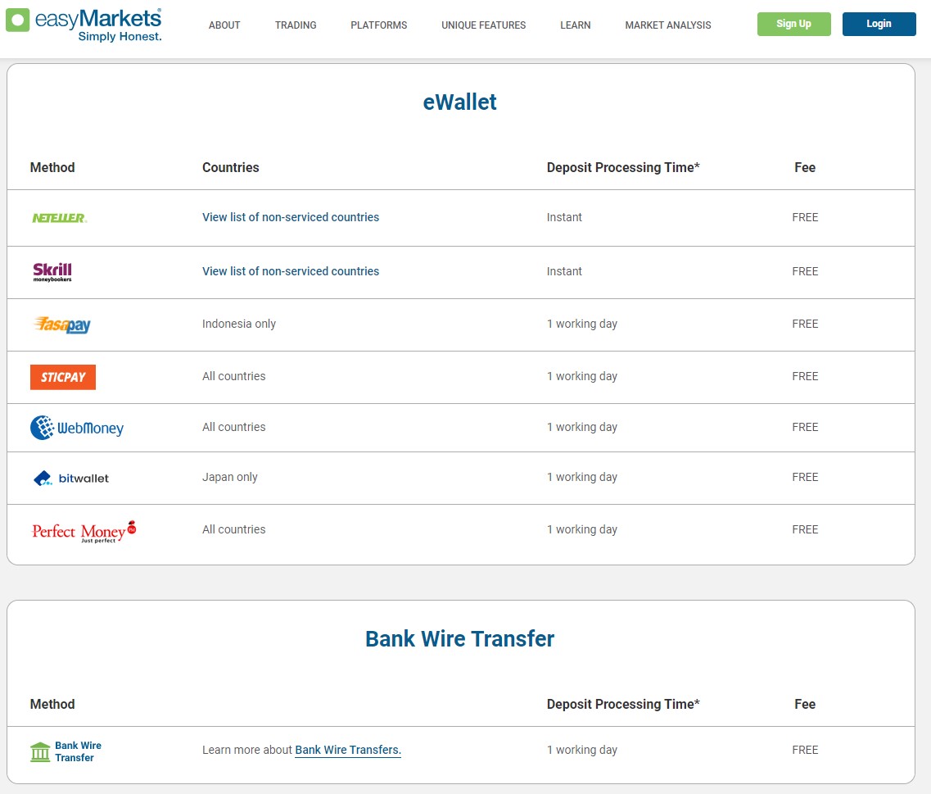Click FREE fee in the SticPay row
Screen dimensions: 931x794
click(x=805, y=376)
